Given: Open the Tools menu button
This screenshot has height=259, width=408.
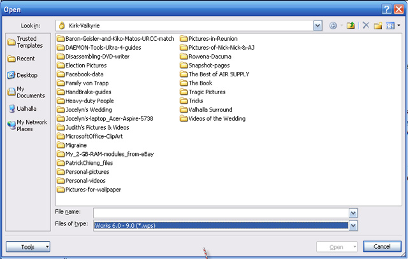Looking at the screenshot, I should point(28,246).
